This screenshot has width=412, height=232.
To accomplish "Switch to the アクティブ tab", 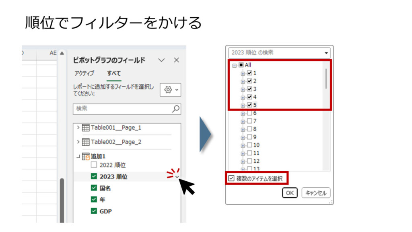I will [84, 73].
